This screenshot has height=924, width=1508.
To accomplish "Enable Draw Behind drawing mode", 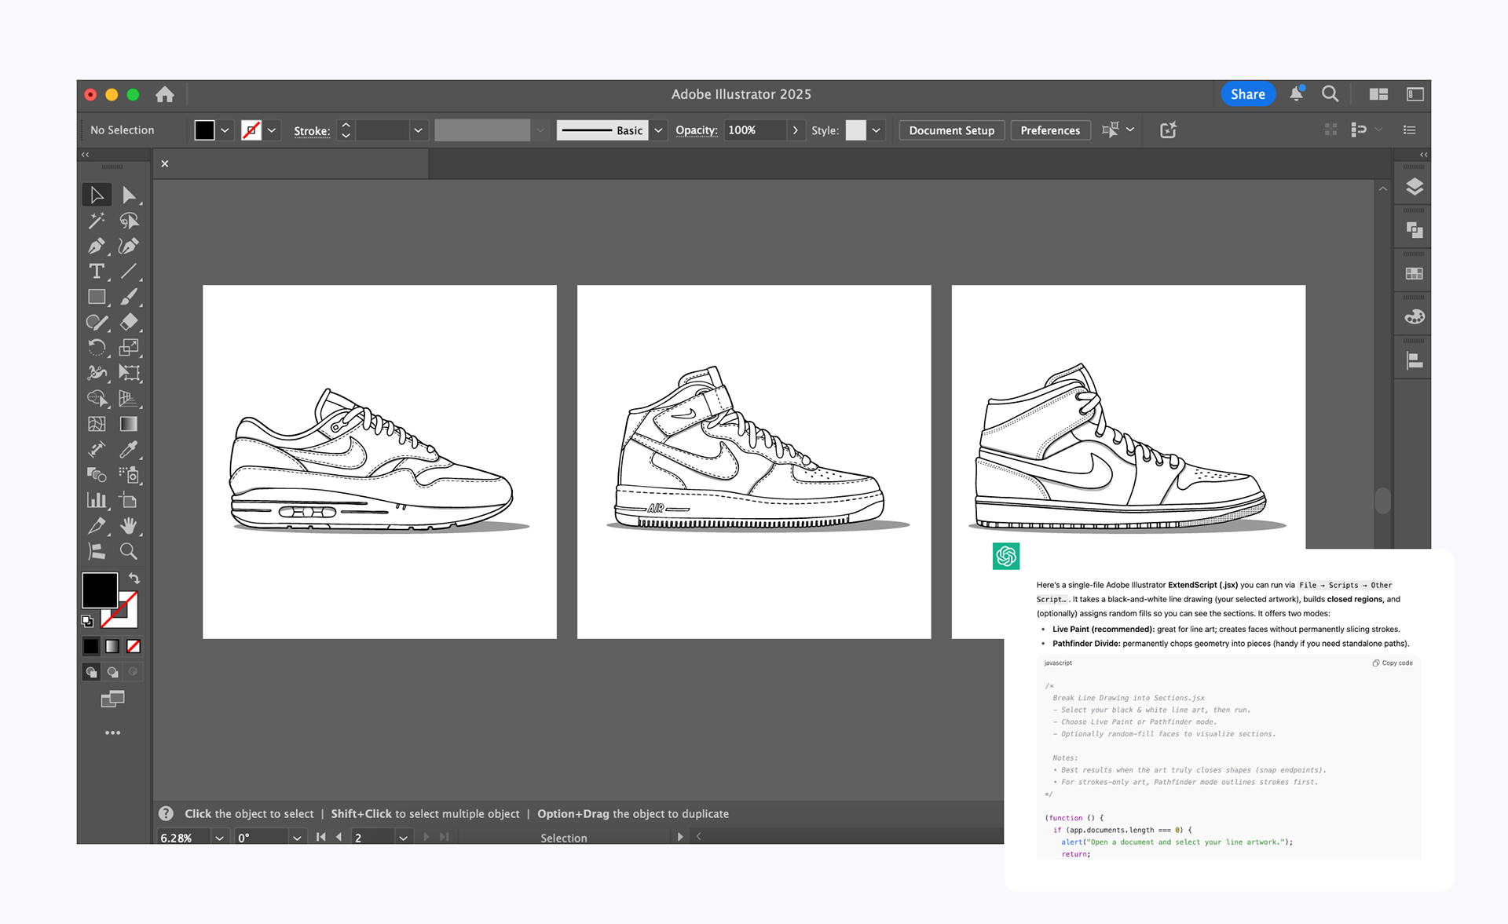I will [x=112, y=672].
